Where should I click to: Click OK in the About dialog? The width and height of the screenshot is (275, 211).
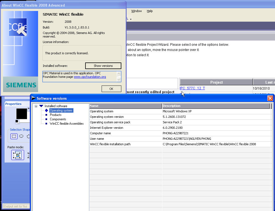(x=111, y=89)
